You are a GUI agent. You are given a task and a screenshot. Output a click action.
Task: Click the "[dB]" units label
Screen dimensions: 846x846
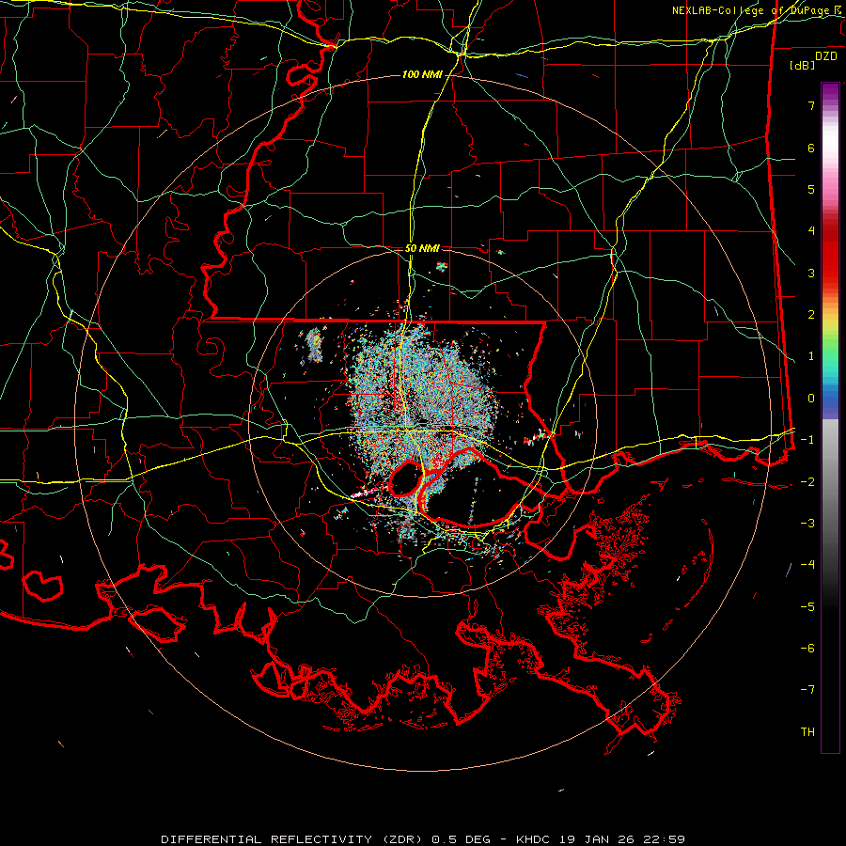(x=803, y=65)
